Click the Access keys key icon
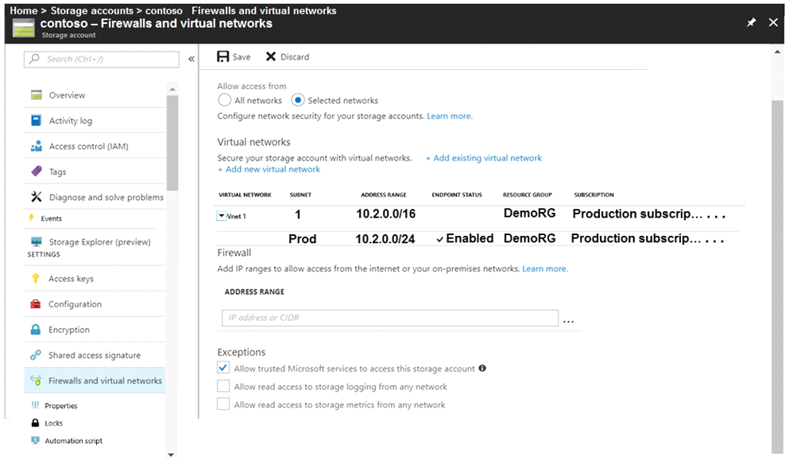Viewport: 793px width, 459px height. 36,278
